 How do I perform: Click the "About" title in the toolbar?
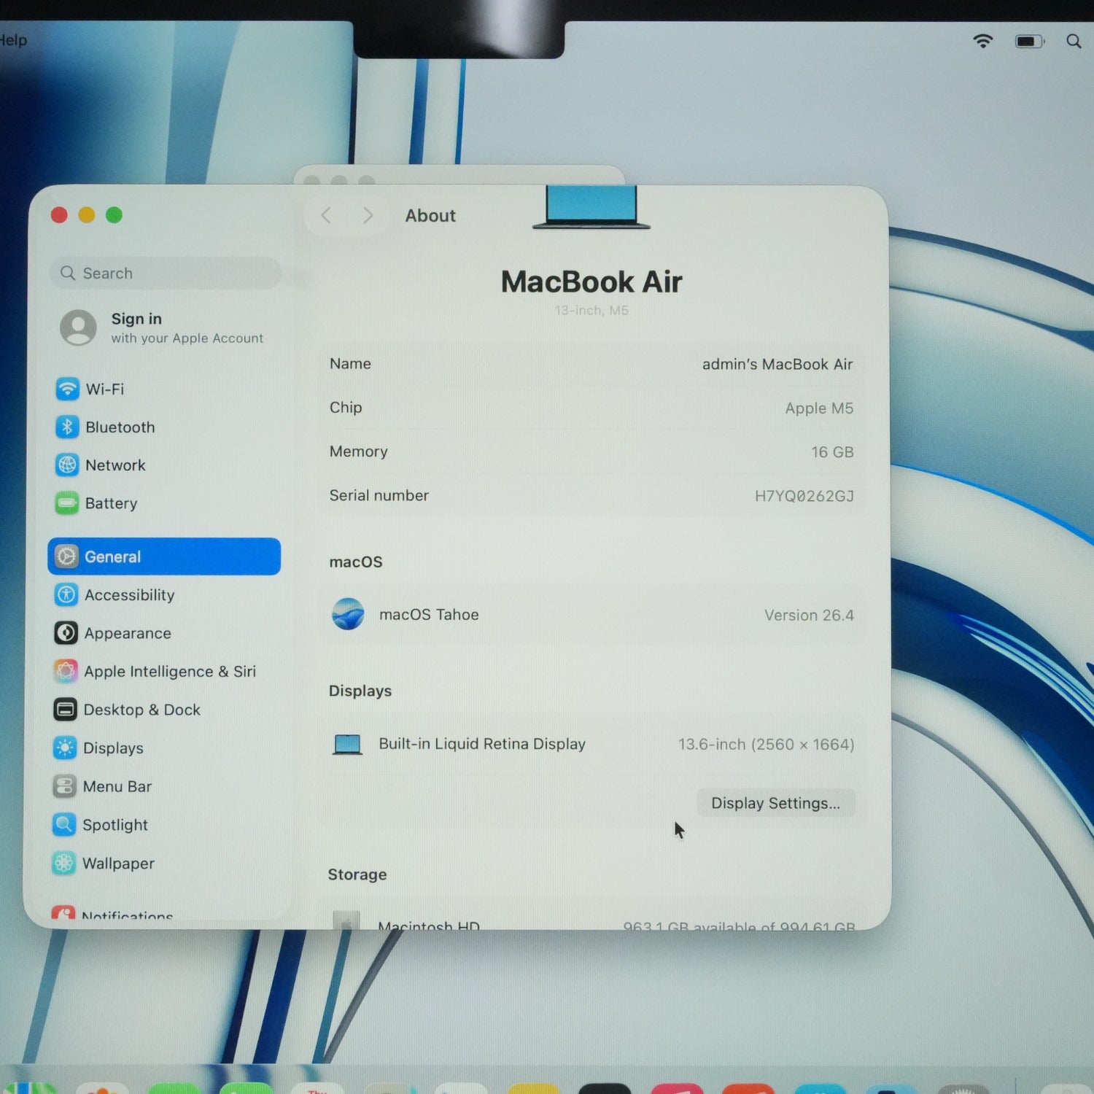(430, 215)
